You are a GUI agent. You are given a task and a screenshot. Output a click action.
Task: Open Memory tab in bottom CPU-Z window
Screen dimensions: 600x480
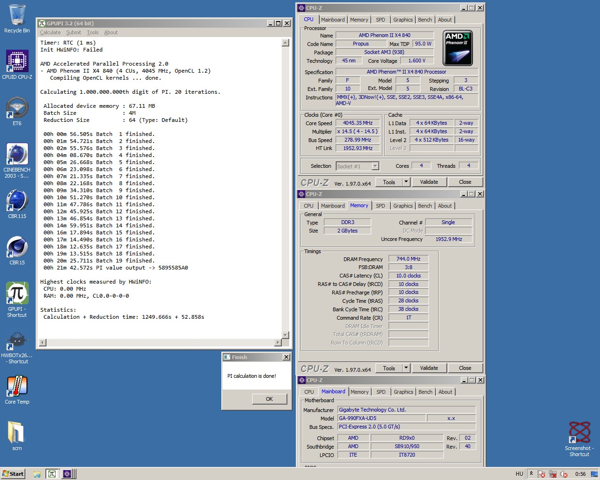click(x=360, y=392)
